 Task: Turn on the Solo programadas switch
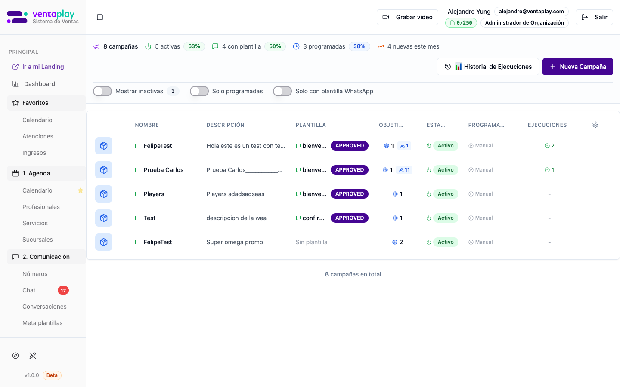click(x=199, y=91)
